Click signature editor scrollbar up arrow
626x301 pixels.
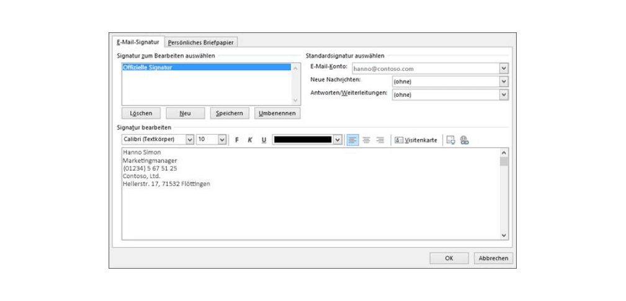pyautogui.click(x=504, y=153)
